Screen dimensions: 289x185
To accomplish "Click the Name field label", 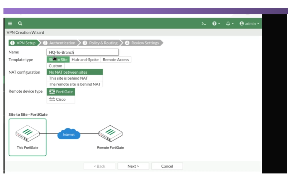I will point(14,52).
